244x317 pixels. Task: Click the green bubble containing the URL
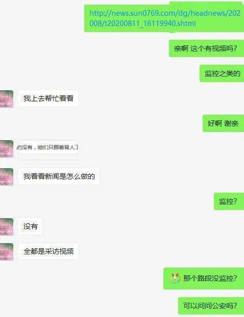164,18
